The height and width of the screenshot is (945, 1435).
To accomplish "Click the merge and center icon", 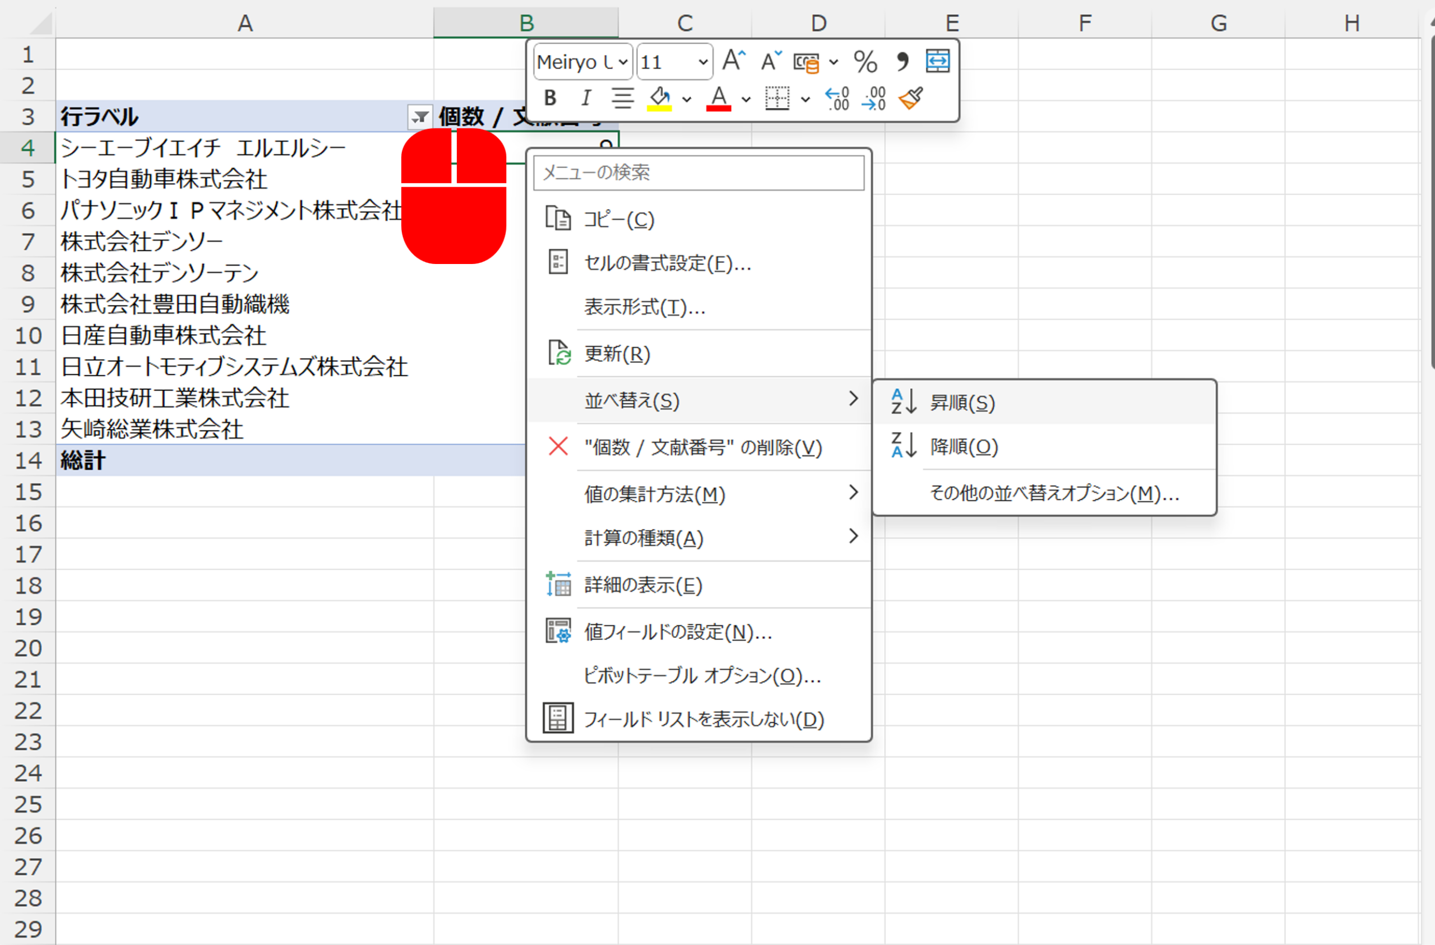I will [938, 61].
